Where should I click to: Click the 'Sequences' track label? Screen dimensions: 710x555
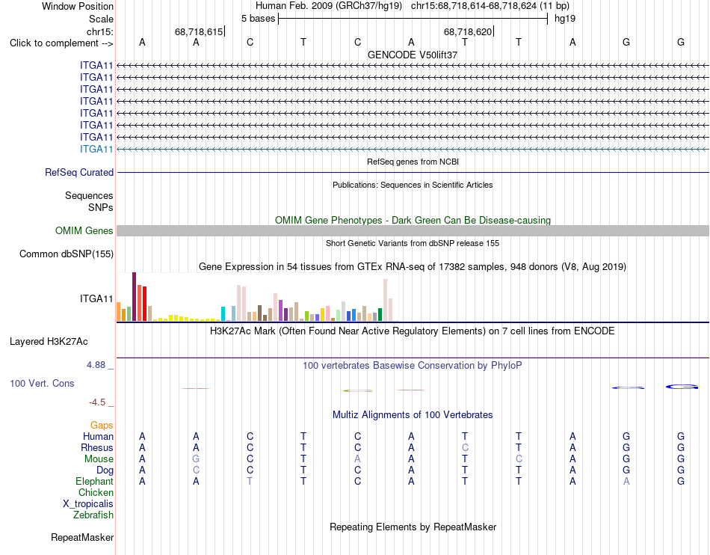coord(89,196)
